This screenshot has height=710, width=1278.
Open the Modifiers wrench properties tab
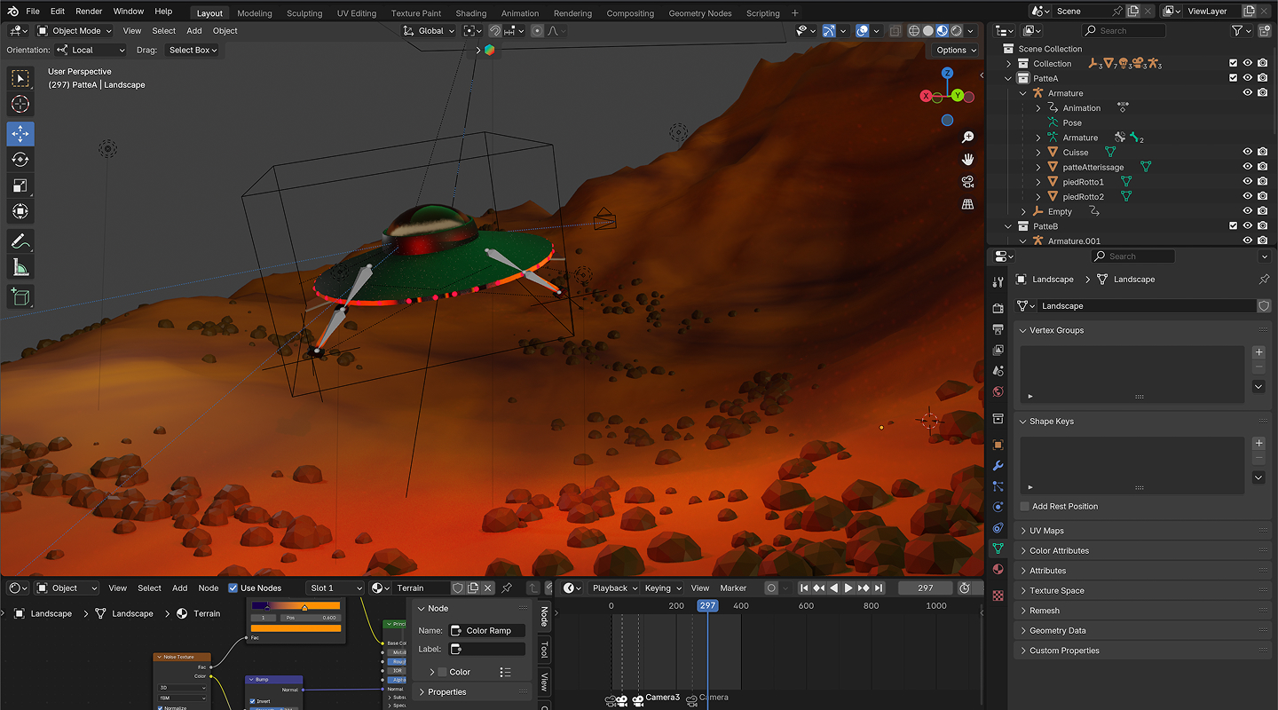pos(998,466)
